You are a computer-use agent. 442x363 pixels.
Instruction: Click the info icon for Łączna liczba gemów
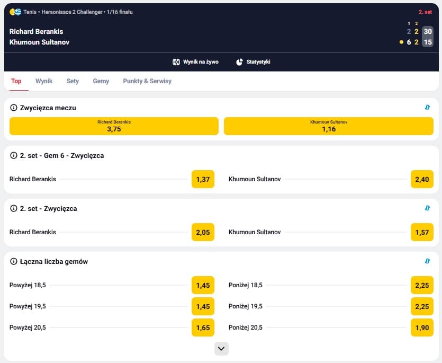tap(13, 261)
